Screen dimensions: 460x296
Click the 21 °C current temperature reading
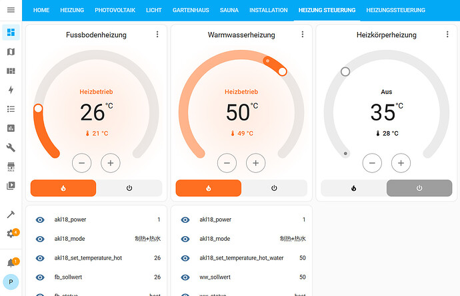pyautogui.click(x=97, y=134)
